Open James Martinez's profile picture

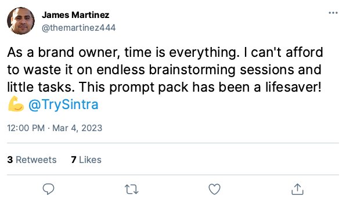21,21
